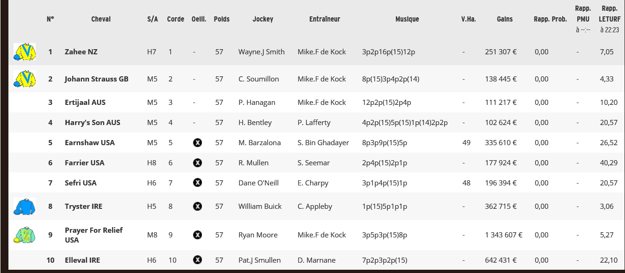Click Tryster LETURF odds 3,06
Image resolution: width=625 pixels, height=273 pixels.
click(607, 207)
